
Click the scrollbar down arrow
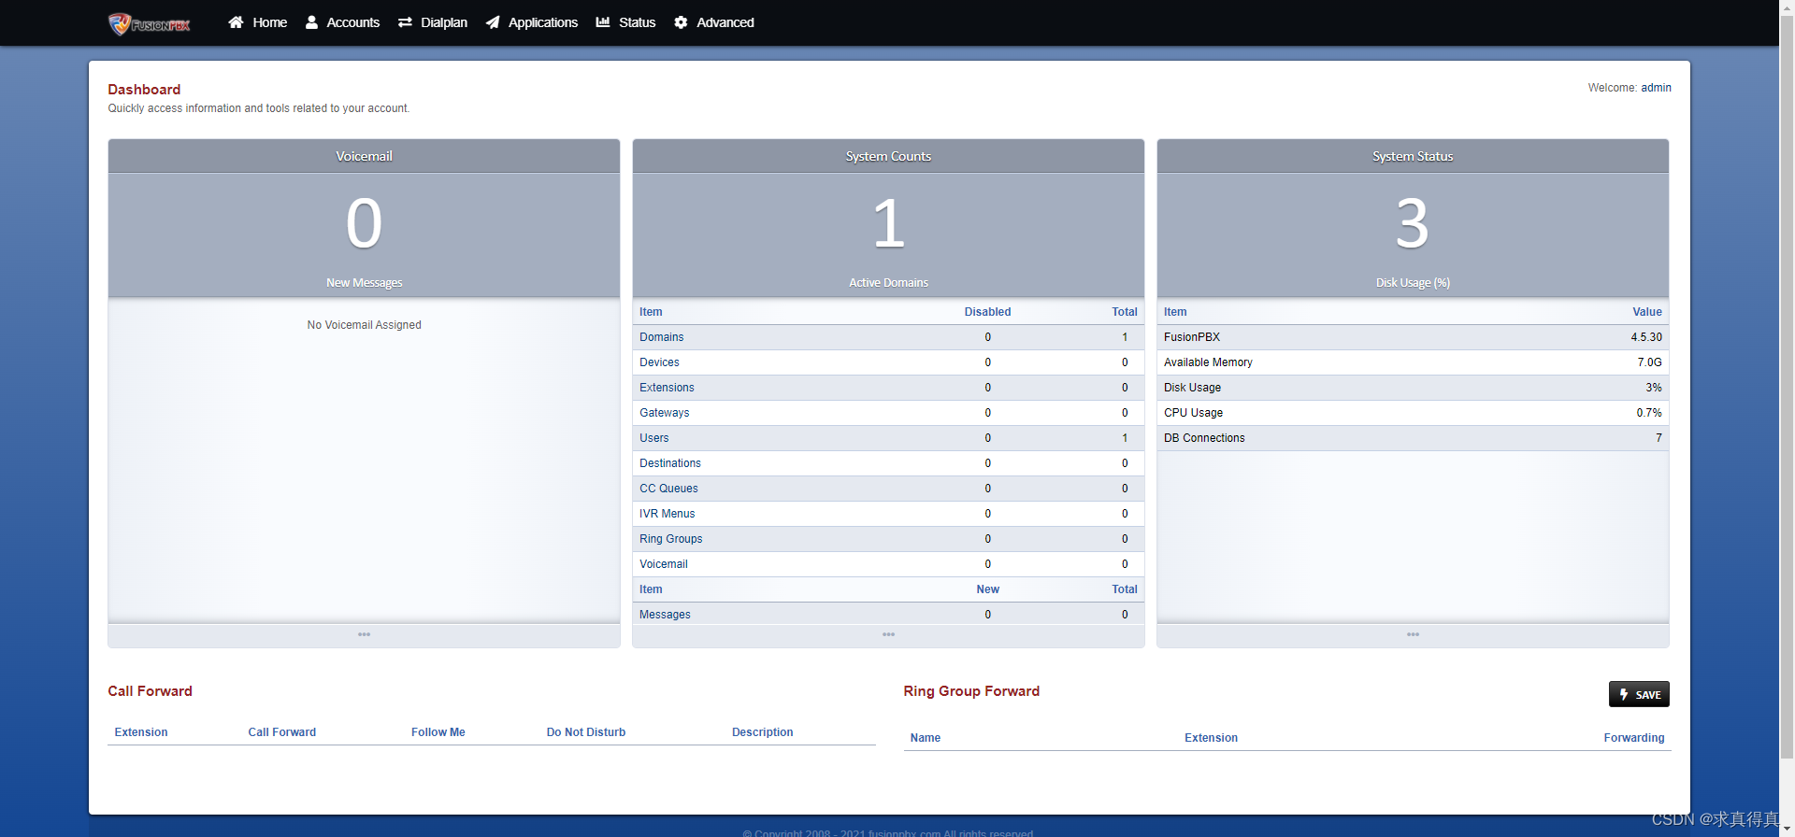pyautogui.click(x=1787, y=830)
